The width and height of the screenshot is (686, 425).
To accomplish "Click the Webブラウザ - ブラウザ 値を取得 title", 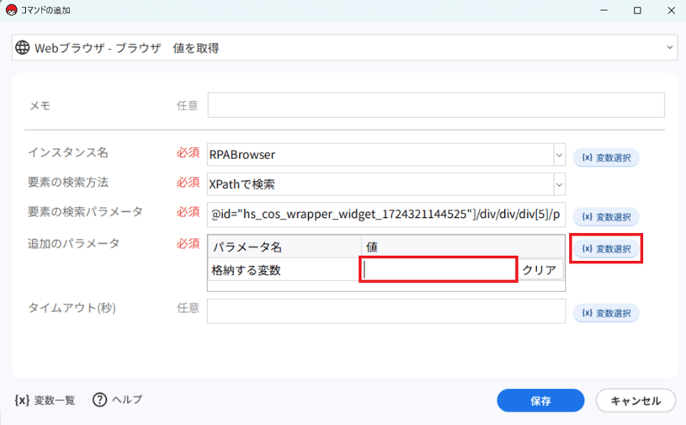I will [127, 48].
